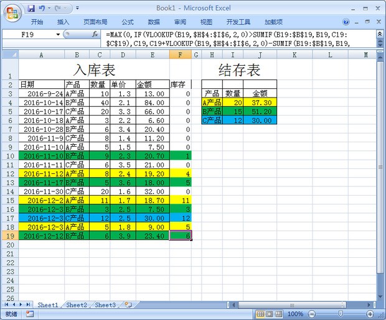
Task: Switch to the 公式 ribbon tab
Action: tap(128, 22)
